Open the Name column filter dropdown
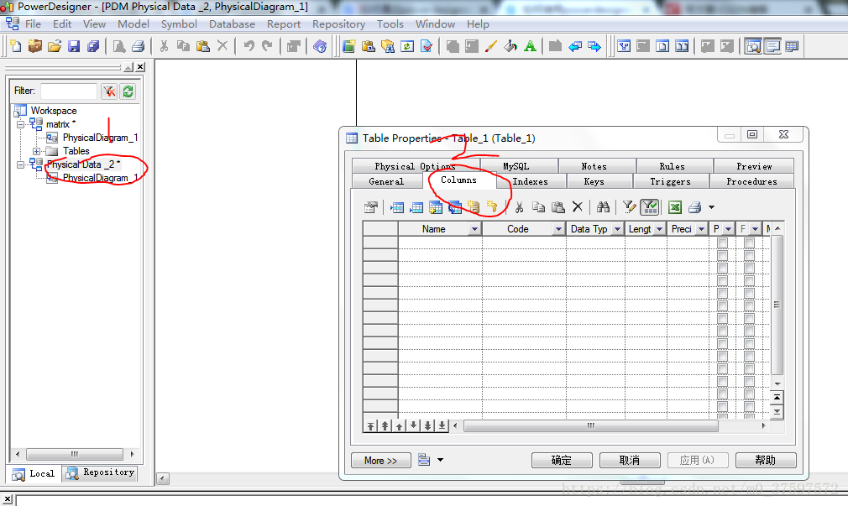 [474, 229]
